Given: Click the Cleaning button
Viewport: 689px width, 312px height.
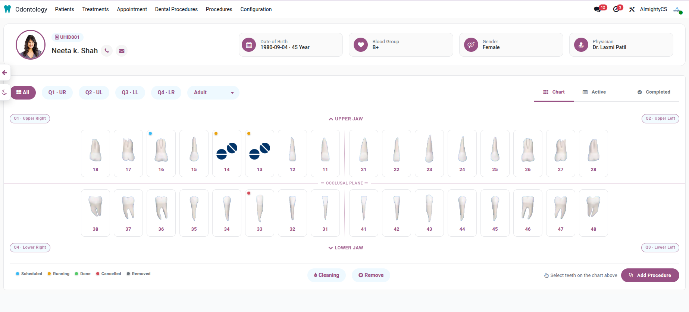Looking at the screenshot, I should (x=326, y=275).
